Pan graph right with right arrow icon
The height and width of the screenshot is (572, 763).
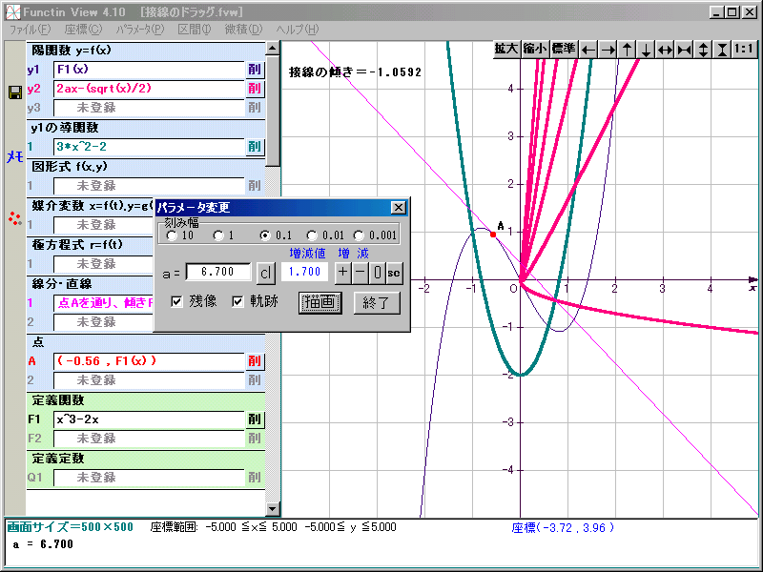coord(608,50)
